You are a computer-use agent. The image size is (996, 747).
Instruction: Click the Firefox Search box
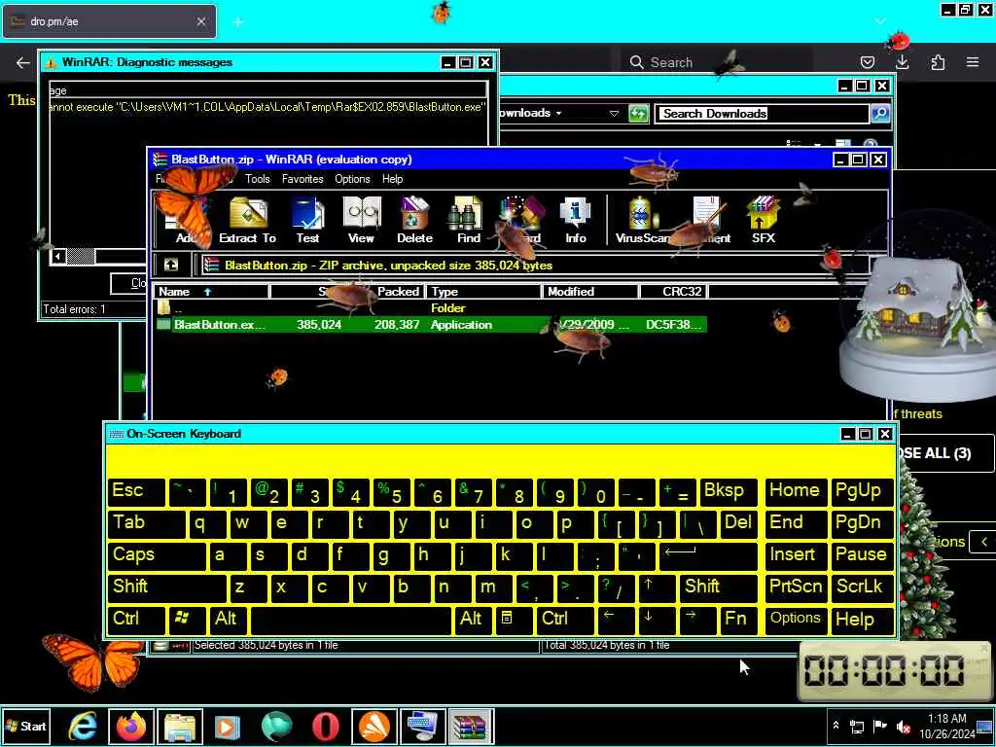pyautogui.click(x=715, y=62)
